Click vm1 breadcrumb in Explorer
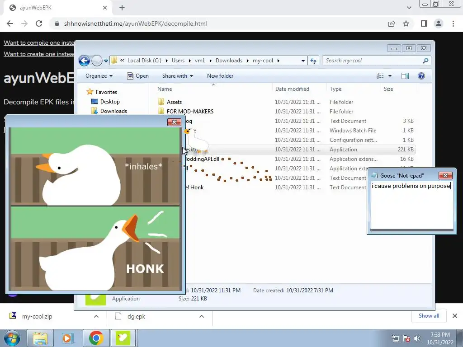The width and height of the screenshot is (463, 347). tap(199, 61)
